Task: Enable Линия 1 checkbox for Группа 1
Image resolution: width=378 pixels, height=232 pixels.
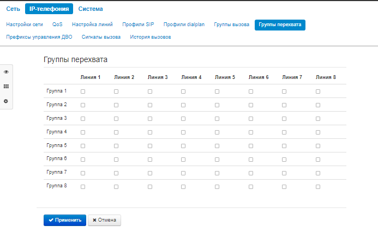Action: (x=83, y=91)
